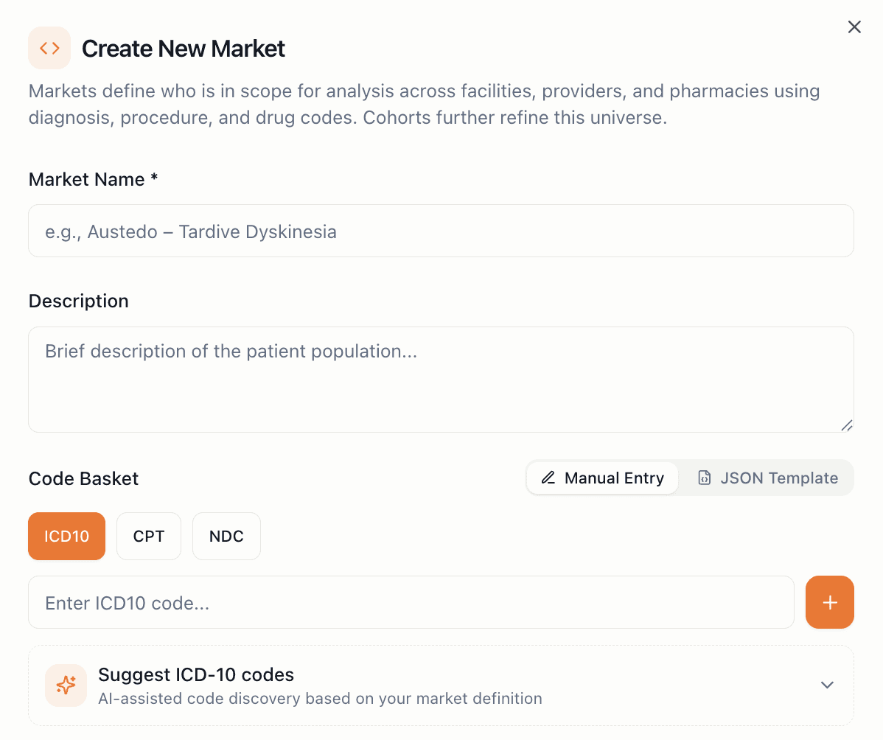Image resolution: width=883 pixels, height=740 pixels.
Task: Focus the Enter ICD10 code field
Action: [x=411, y=602]
